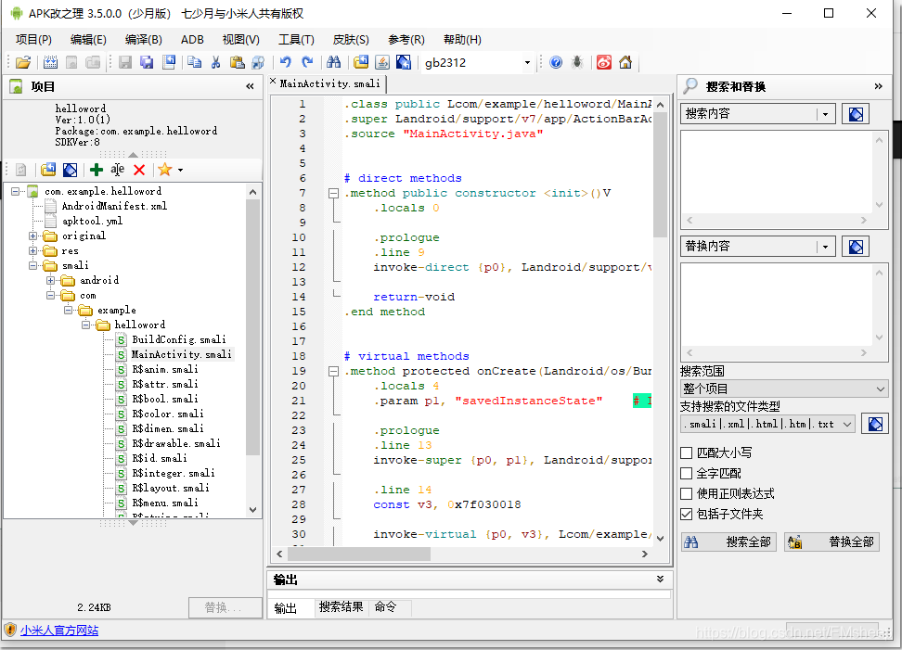The image size is (902, 650).
Task: Click the Java coffee cup toolbar icon
Action: point(382,62)
